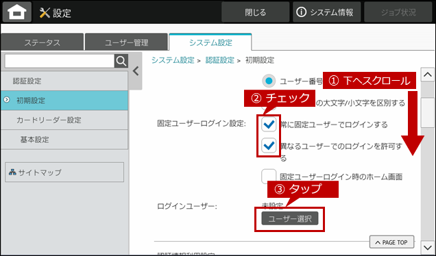The width and height of the screenshot is (436, 256).
Task: Switch to ステータス tab
Action: coord(43,42)
